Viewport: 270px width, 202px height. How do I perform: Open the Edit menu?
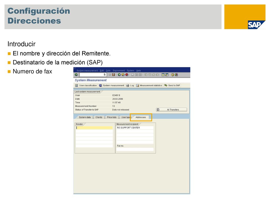[x=102, y=70]
